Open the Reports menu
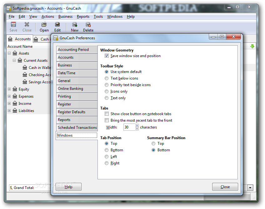Viewport: 265px width, 209px height. coord(83,17)
